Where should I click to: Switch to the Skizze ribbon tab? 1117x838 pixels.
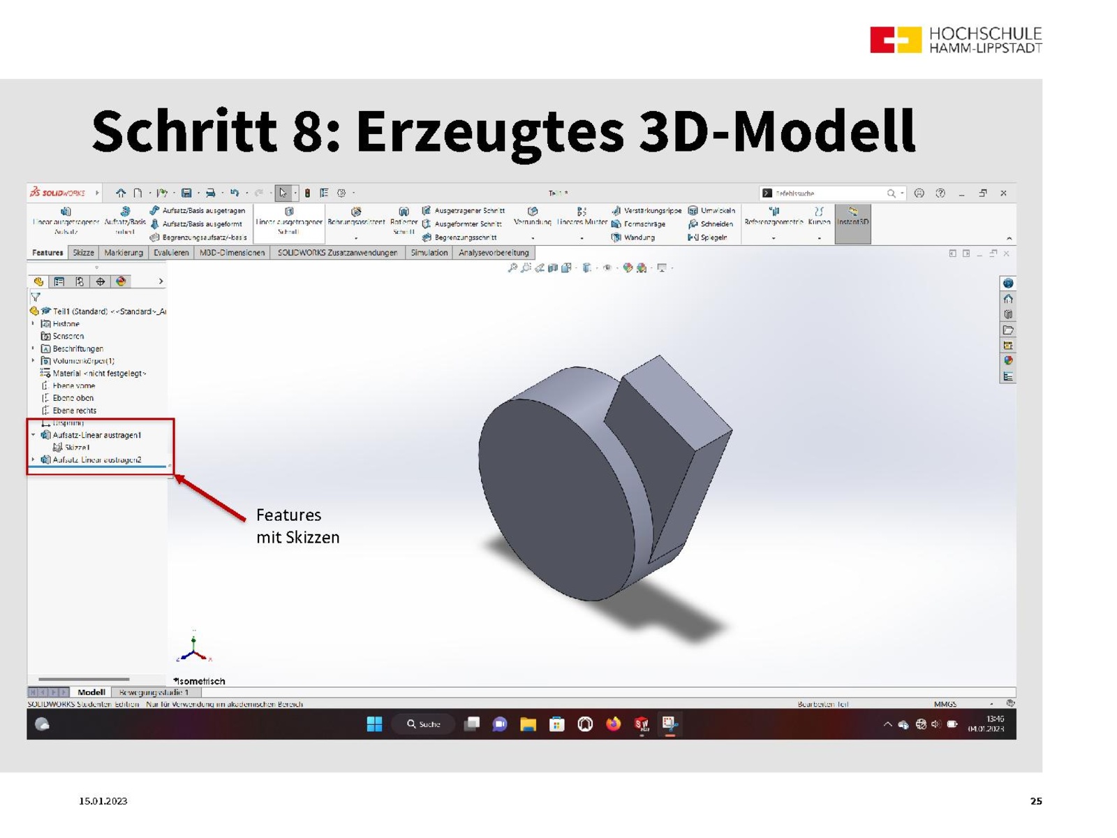coord(83,253)
